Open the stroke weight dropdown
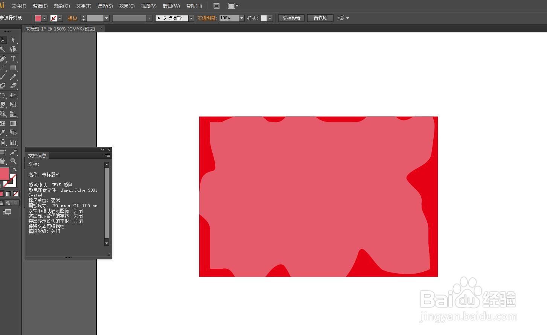The width and height of the screenshot is (547, 335). tap(107, 18)
